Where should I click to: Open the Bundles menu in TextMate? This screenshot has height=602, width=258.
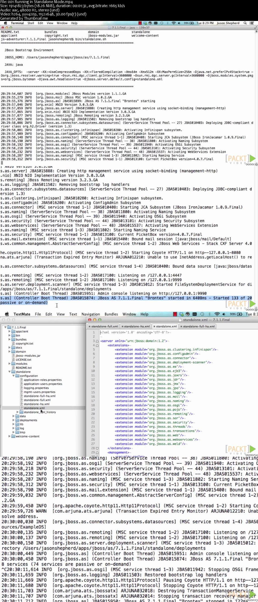point(111,314)
